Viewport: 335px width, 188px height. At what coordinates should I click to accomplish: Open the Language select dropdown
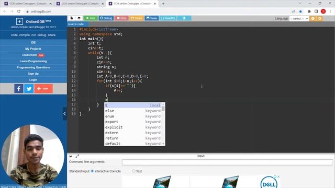click(x=299, y=19)
